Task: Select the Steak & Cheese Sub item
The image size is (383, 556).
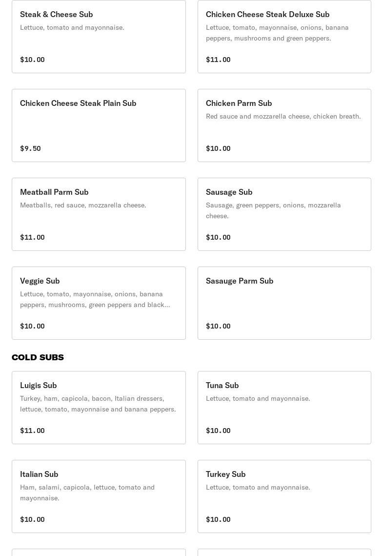Action: click(99, 37)
